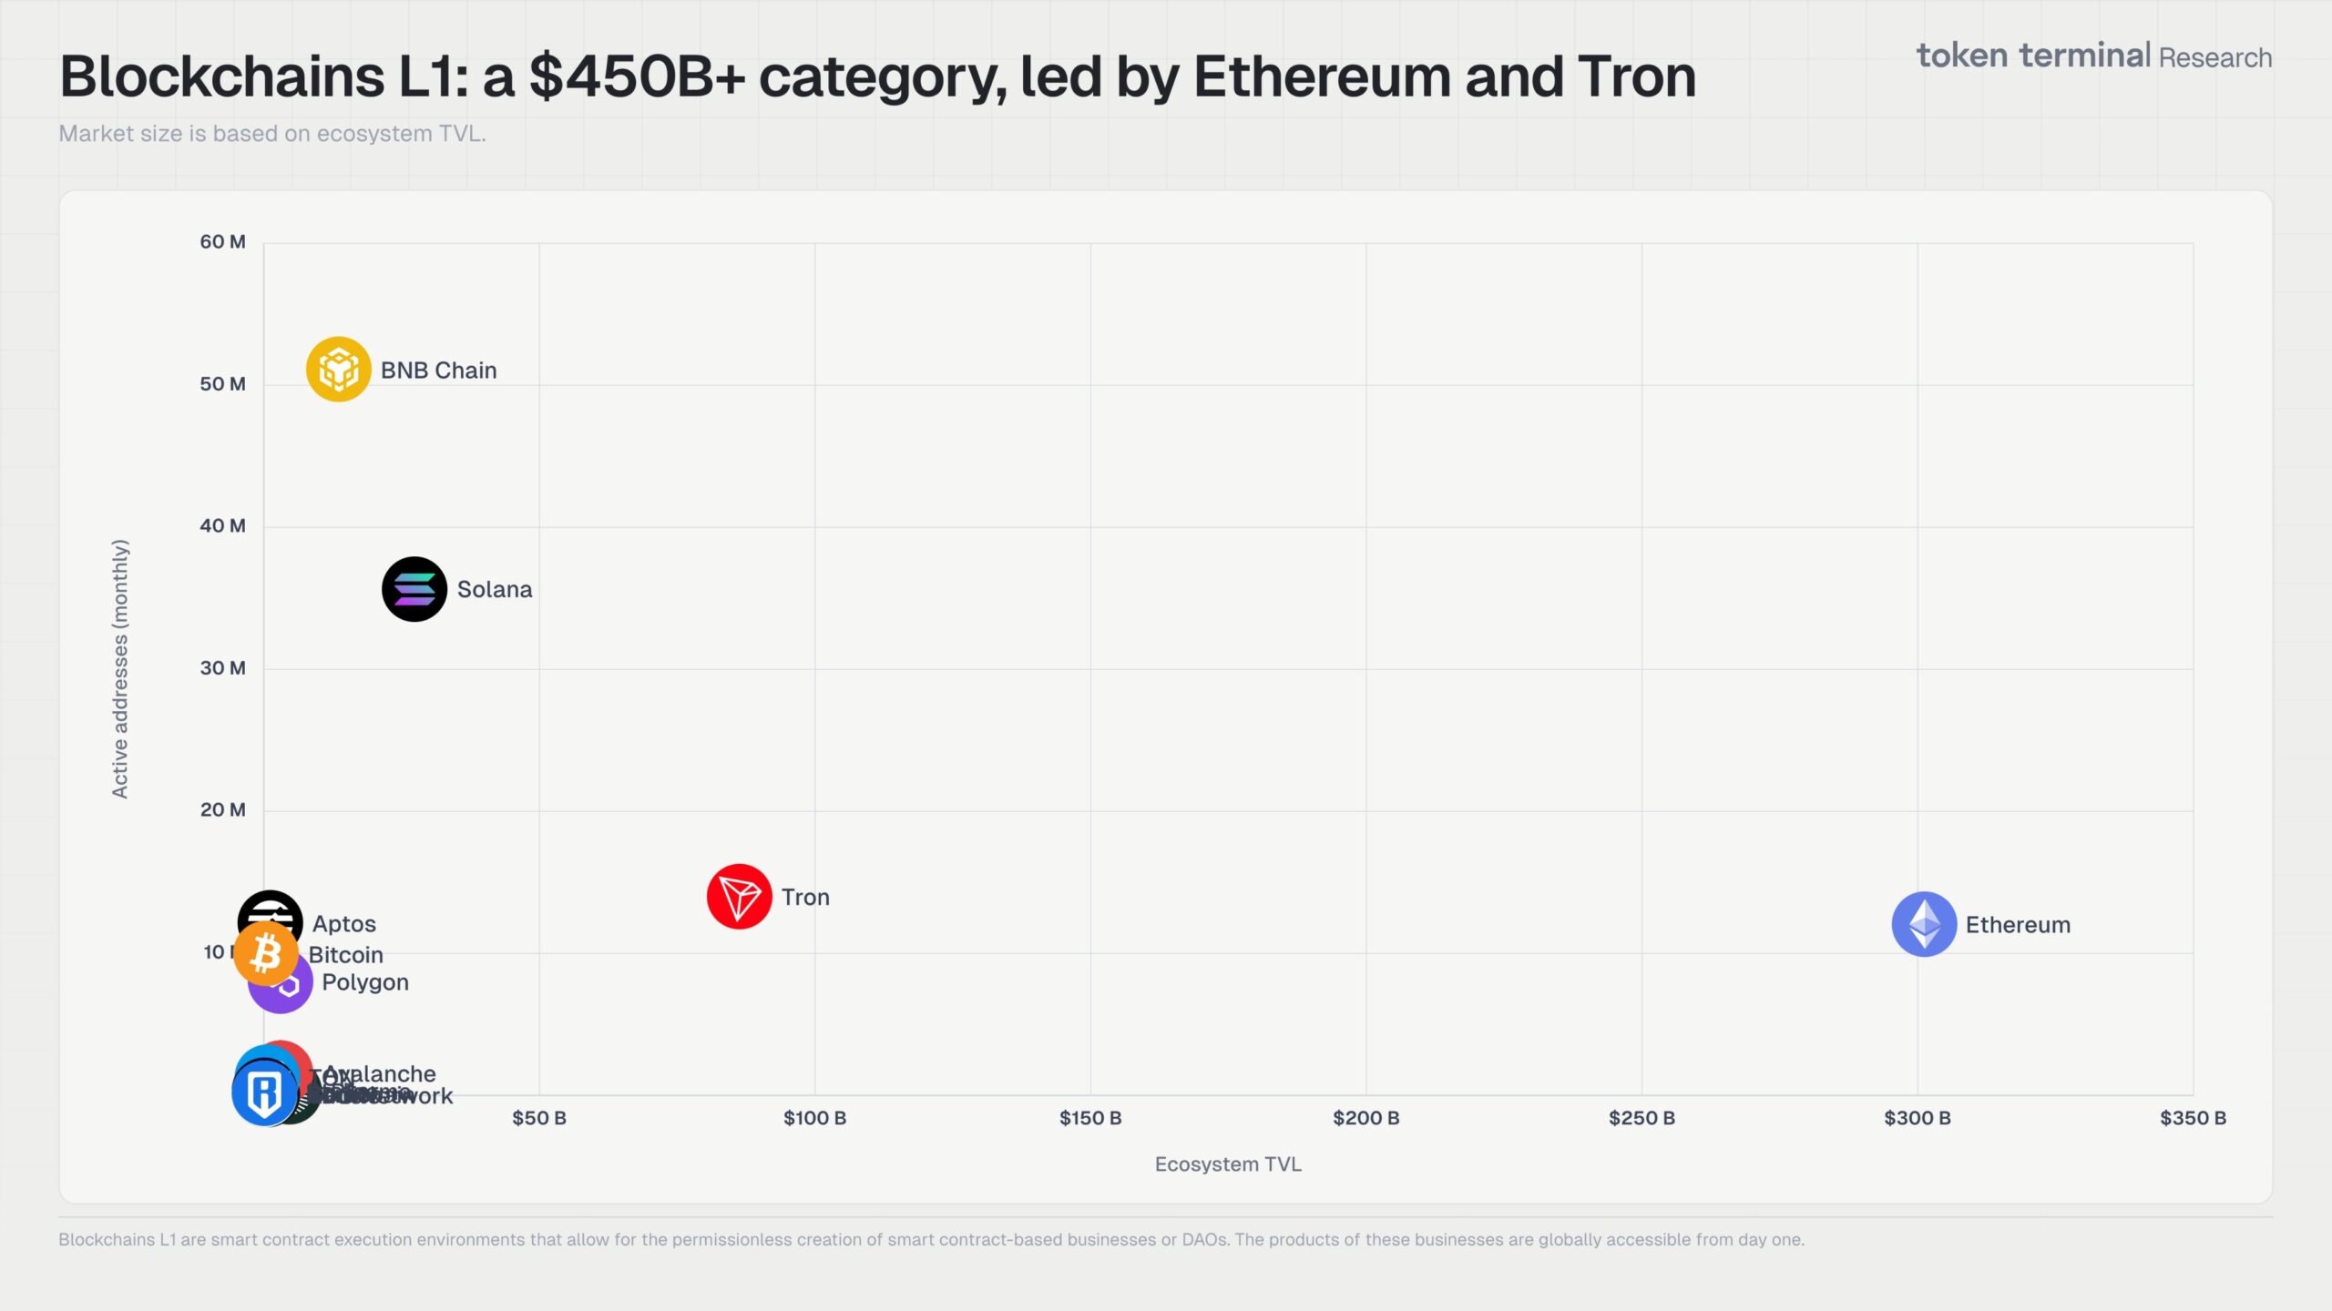Screen dimensions: 2332x1311
Task: Select the orange Bitcoin logo marker
Action: tap(266, 954)
